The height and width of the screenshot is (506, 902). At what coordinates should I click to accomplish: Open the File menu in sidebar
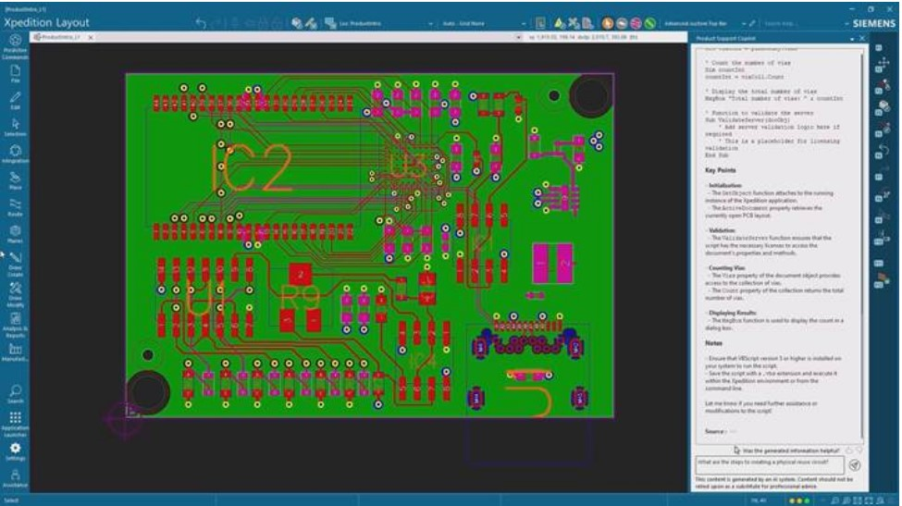[x=15, y=73]
